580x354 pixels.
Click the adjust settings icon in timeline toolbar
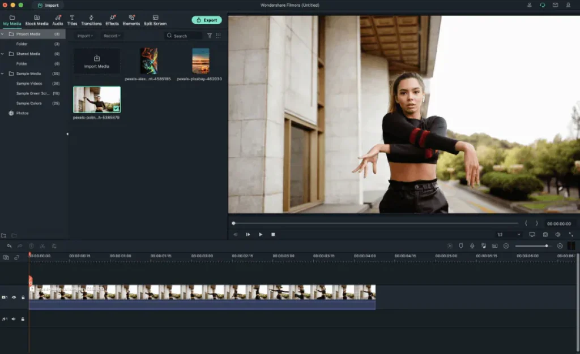[x=54, y=246]
